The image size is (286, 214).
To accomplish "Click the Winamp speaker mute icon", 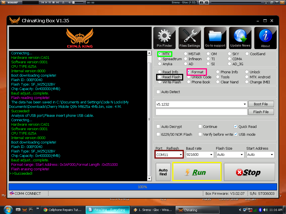I will [70, 2].
